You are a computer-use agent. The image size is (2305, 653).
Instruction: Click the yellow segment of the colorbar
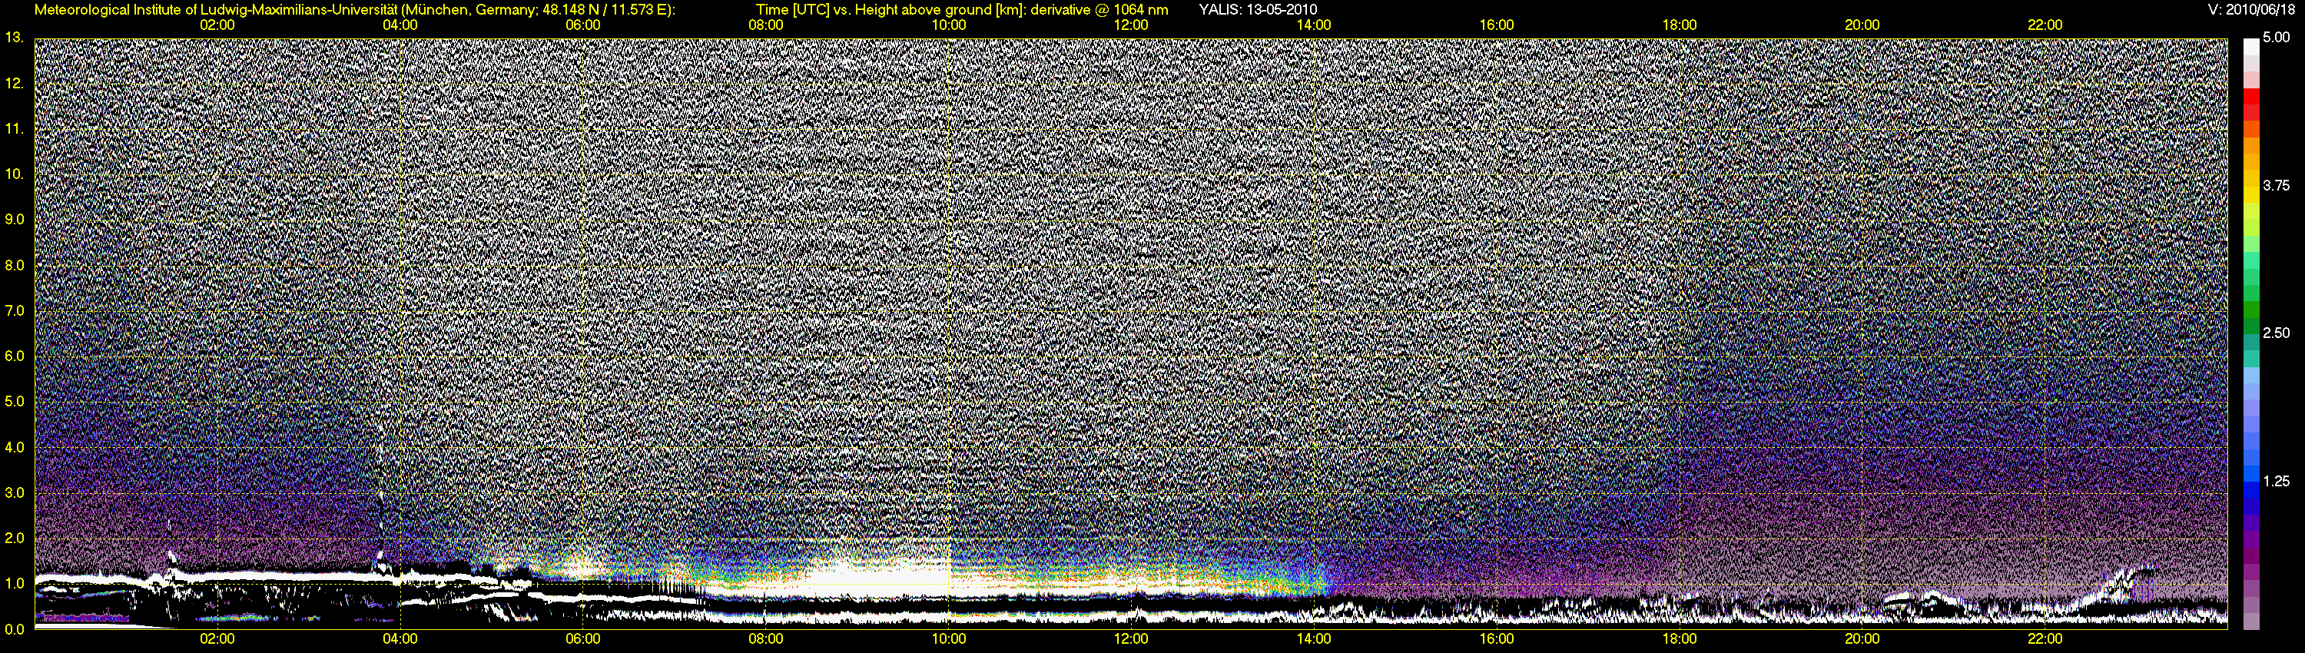click(2250, 197)
